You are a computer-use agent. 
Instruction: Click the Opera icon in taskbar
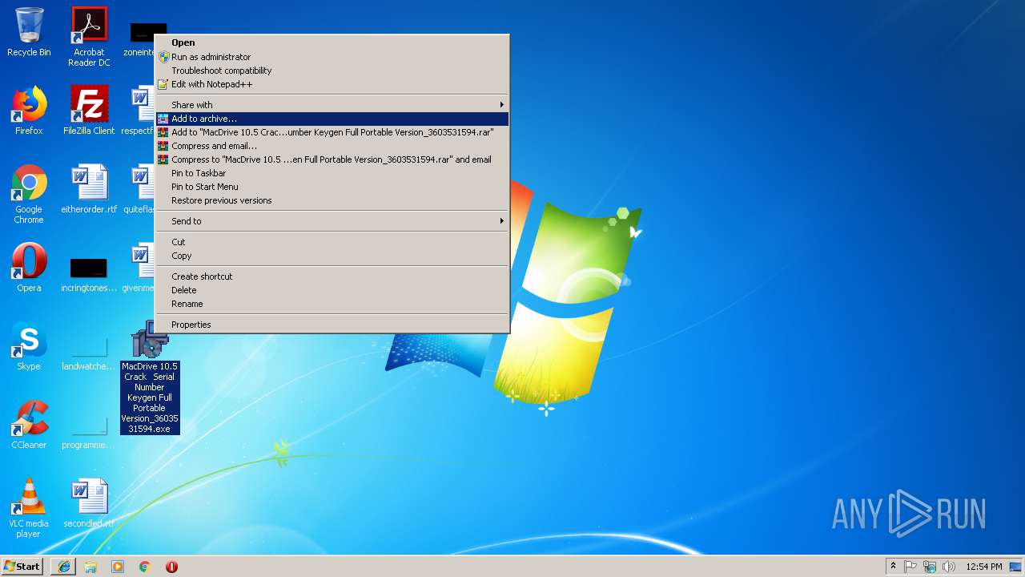[x=171, y=567]
